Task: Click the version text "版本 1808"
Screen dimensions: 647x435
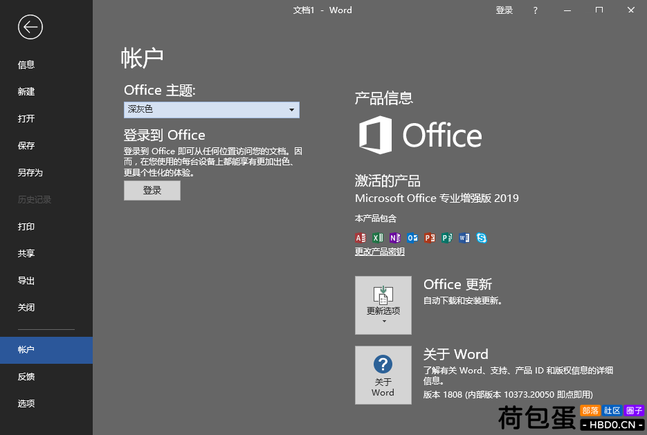Action: tap(443, 395)
